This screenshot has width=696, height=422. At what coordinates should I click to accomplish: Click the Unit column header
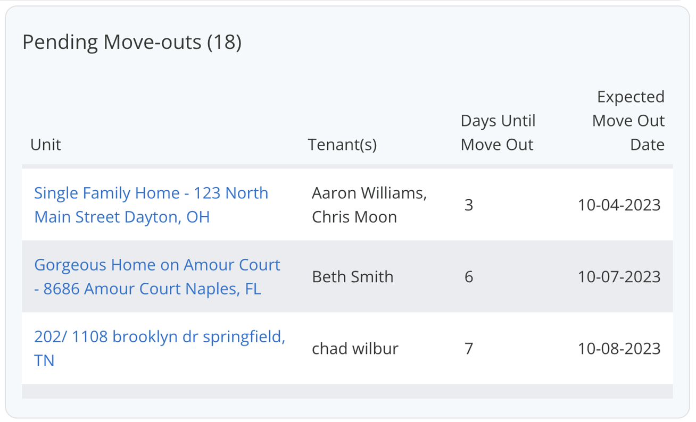click(45, 144)
